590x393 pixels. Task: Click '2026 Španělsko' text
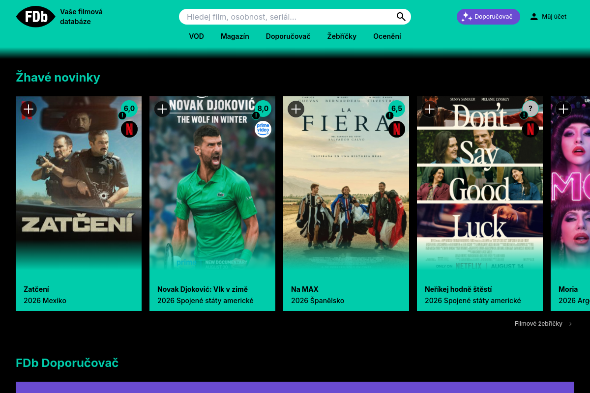coord(318,301)
